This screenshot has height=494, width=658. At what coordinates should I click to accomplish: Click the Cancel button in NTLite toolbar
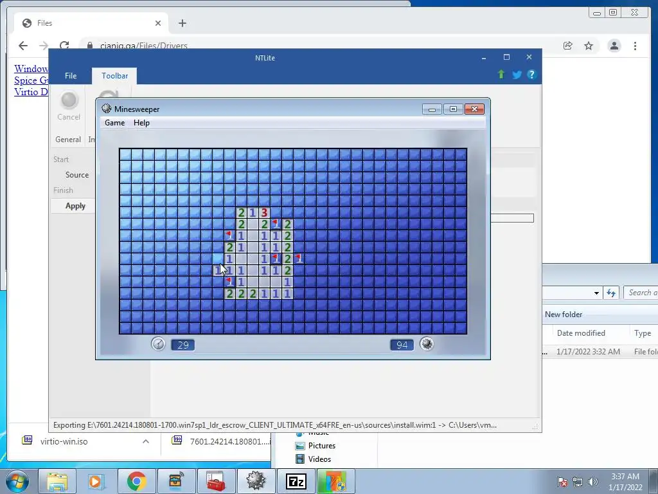pos(68,106)
